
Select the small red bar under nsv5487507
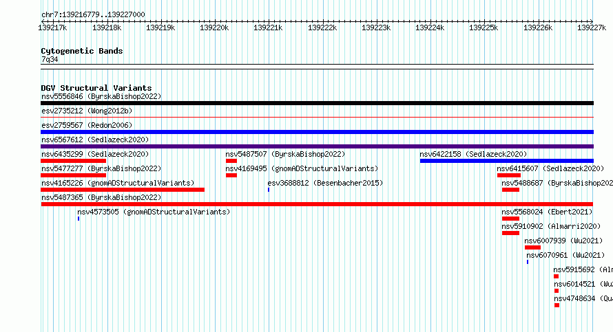coord(231,161)
